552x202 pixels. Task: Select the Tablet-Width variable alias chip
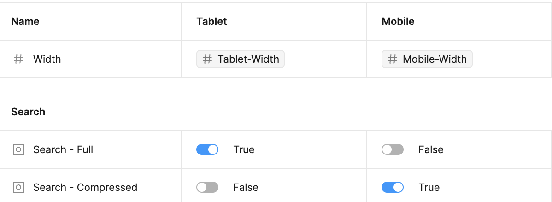pos(241,59)
